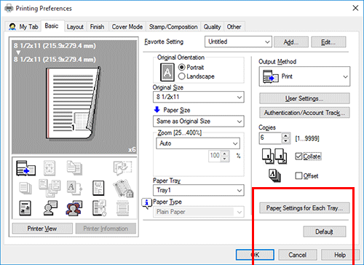This screenshot has width=364, height=265.
Task: Click into the Copies number field
Action: point(271,138)
